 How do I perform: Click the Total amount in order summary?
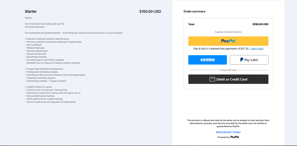[x=260, y=24]
